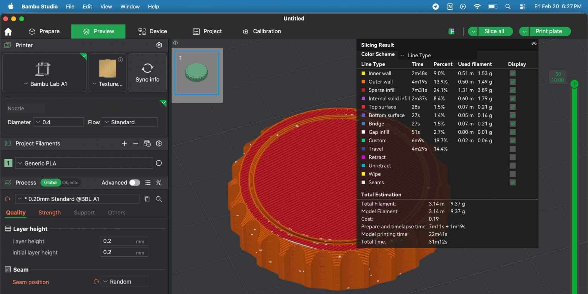The image size is (588, 294).
Task: Open process settings list view icon
Action: click(x=148, y=183)
